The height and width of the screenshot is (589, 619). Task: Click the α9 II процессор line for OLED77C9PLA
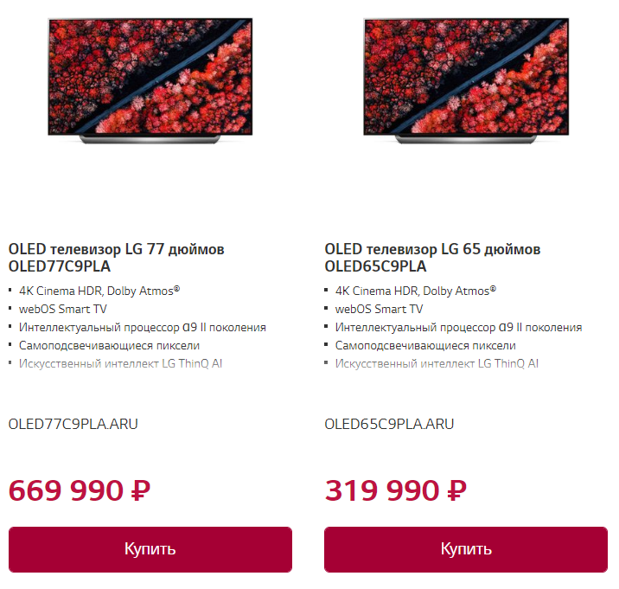[x=143, y=327]
